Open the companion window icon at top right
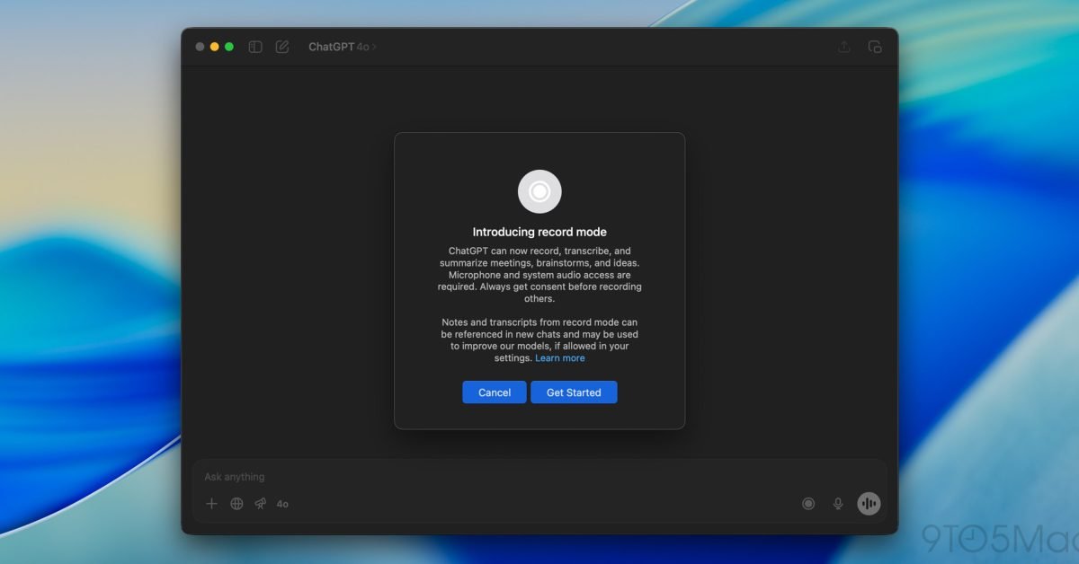1079x564 pixels. pyautogui.click(x=874, y=47)
